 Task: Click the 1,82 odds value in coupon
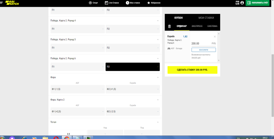pyautogui.click(x=185, y=36)
